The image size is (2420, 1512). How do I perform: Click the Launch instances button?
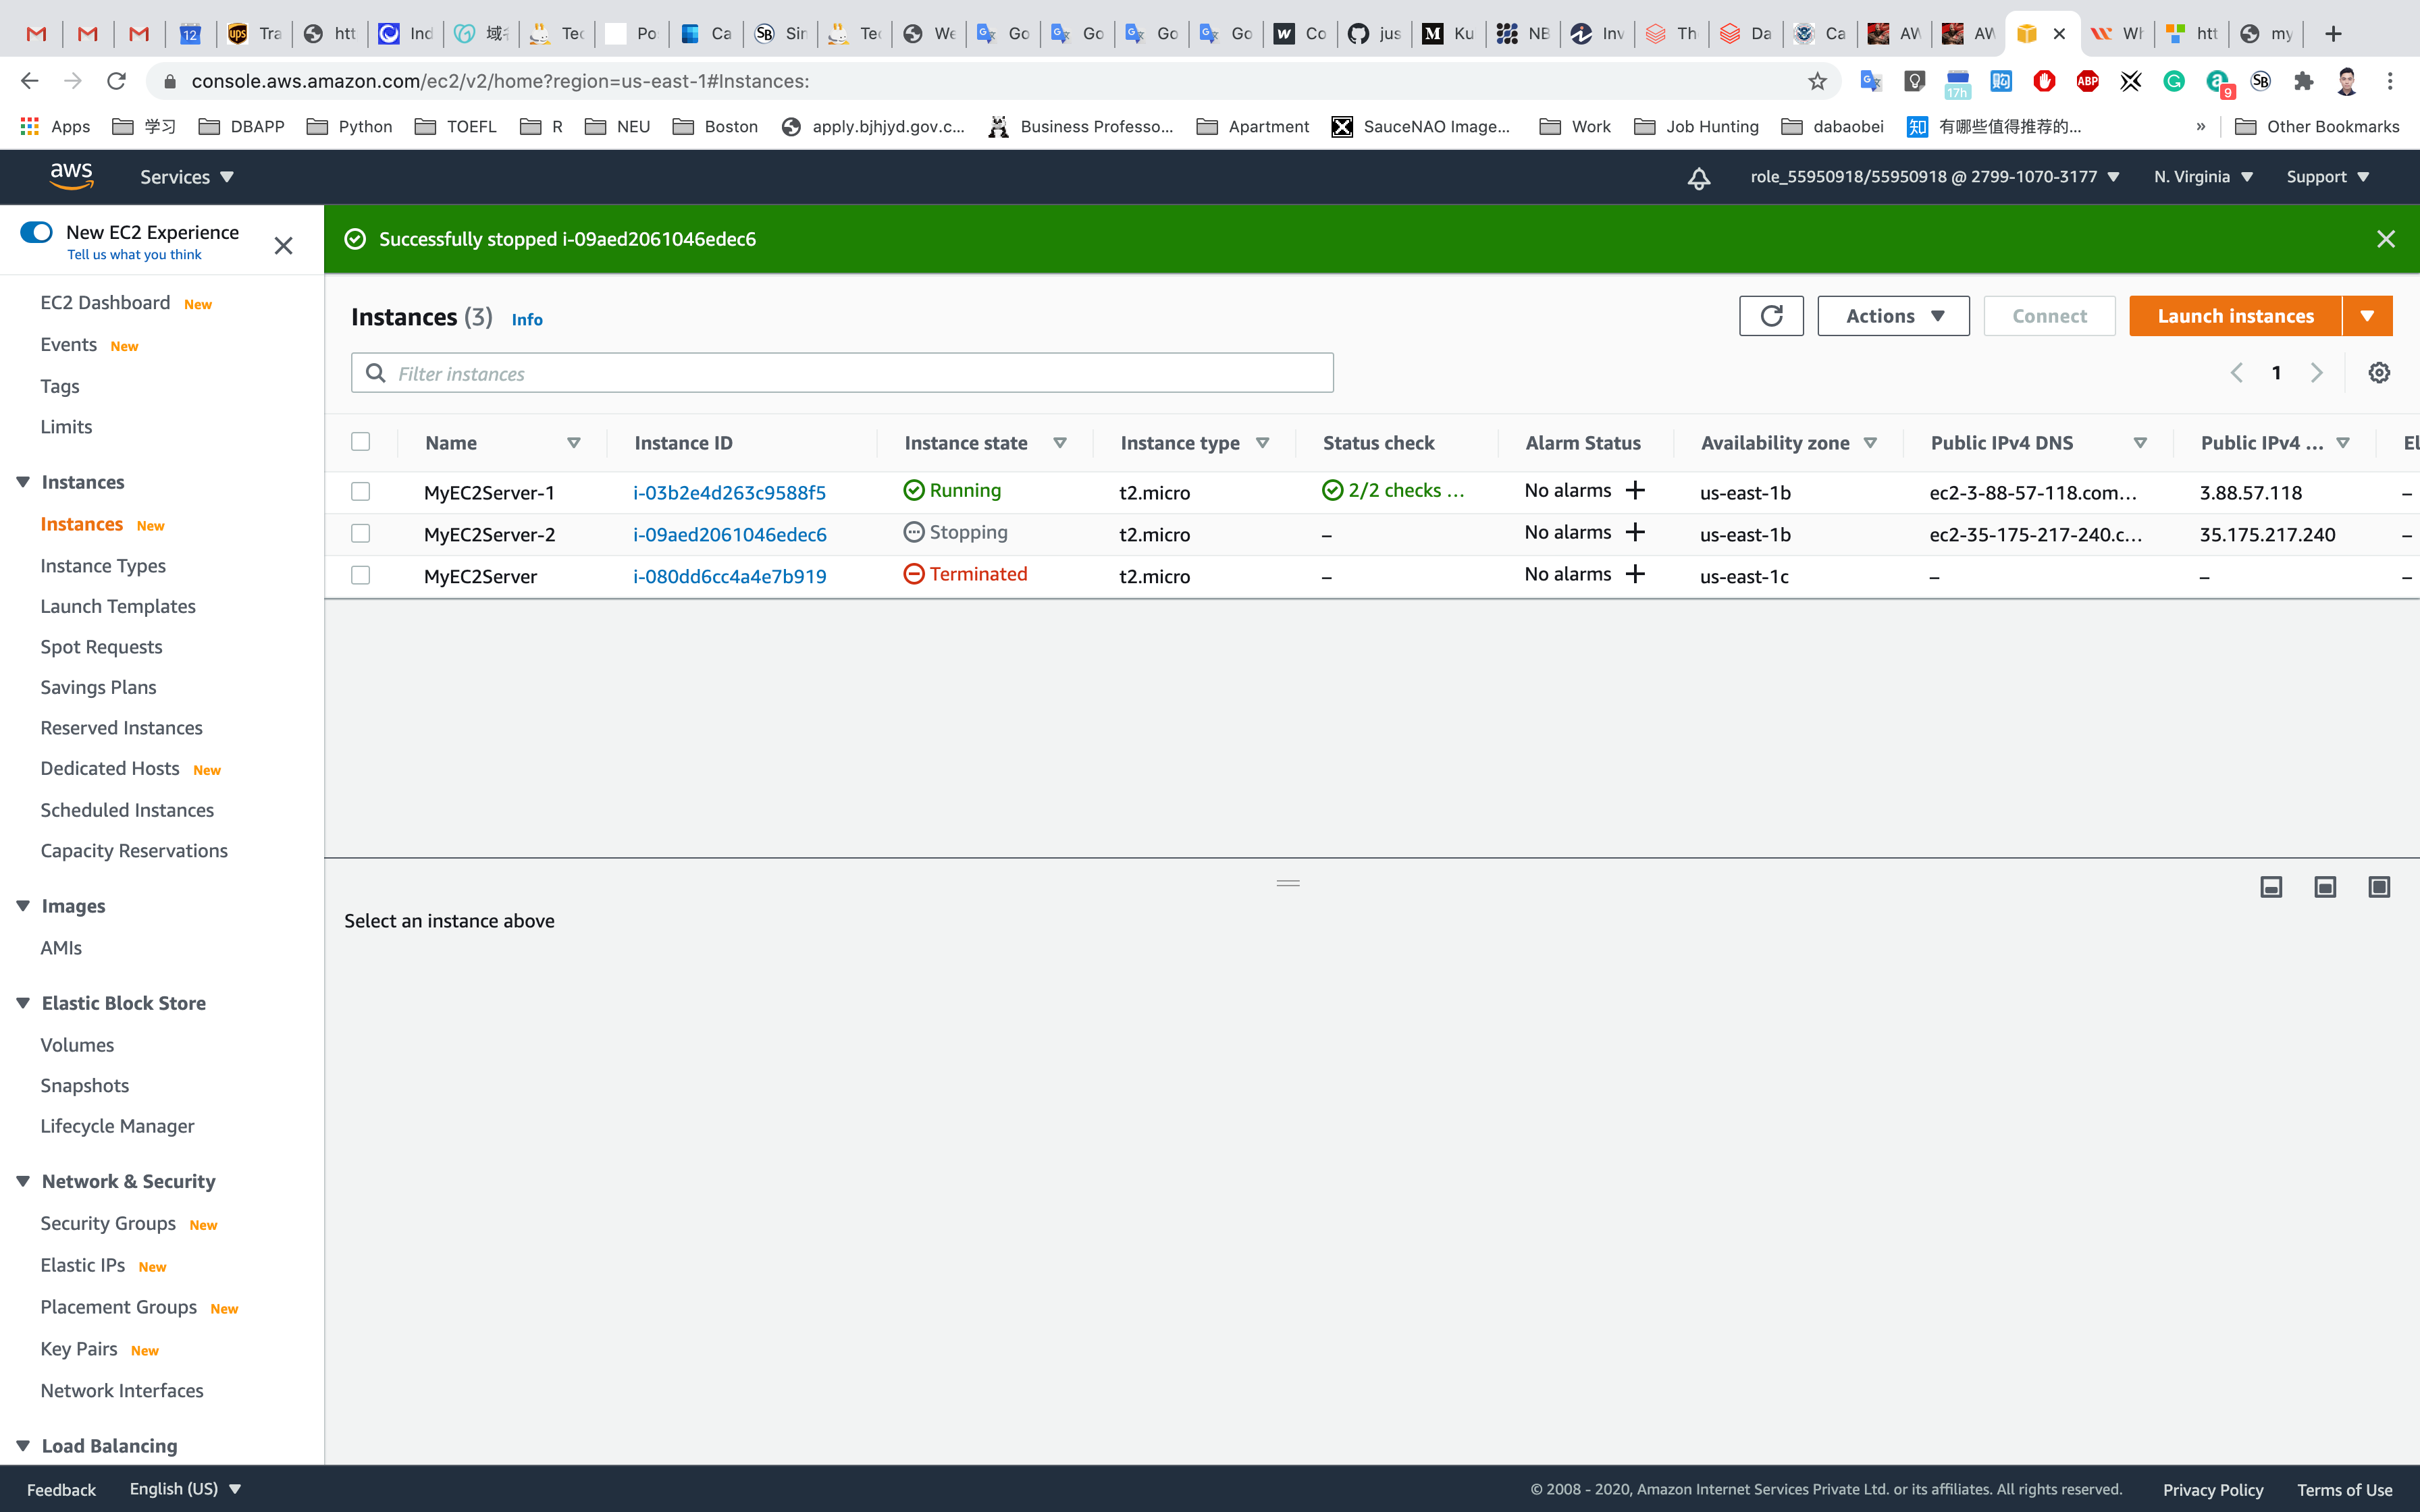pos(2235,316)
